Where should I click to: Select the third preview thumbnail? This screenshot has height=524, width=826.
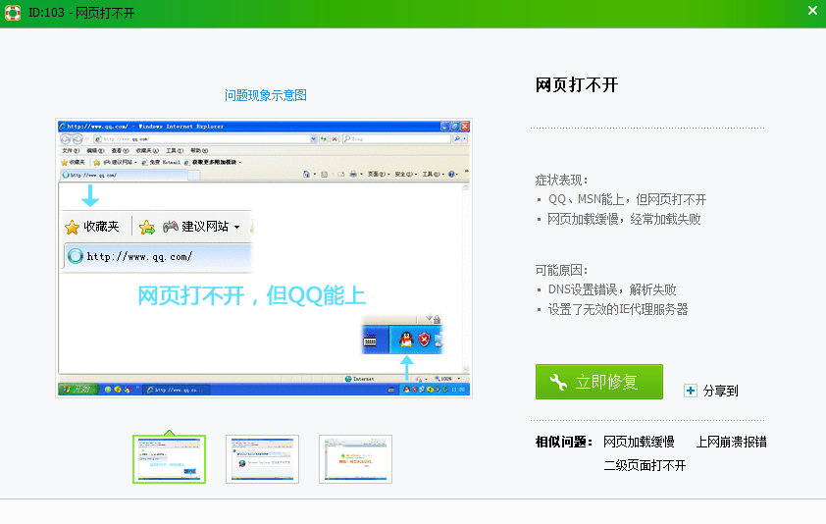click(355, 459)
